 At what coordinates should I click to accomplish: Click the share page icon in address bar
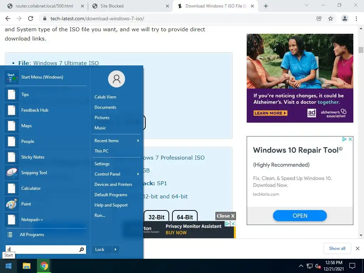319,18
